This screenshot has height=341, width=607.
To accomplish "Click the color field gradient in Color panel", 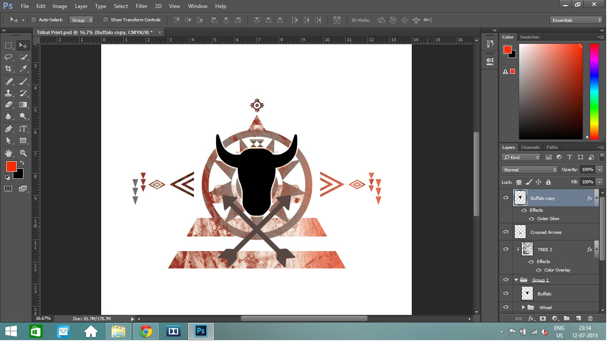I will [551, 92].
